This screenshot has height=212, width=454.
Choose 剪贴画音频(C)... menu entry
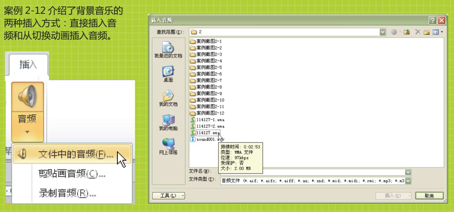click(x=72, y=174)
